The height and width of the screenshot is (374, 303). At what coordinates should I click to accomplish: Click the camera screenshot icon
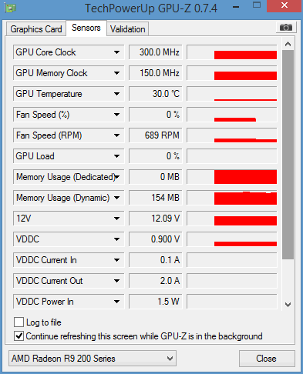286,27
